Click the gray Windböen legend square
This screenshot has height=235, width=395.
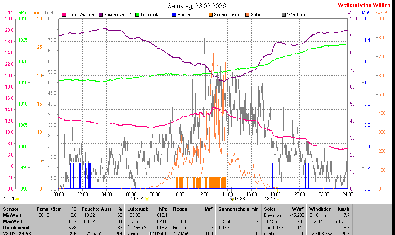(284, 15)
